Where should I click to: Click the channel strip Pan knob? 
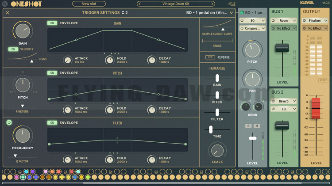(252, 79)
